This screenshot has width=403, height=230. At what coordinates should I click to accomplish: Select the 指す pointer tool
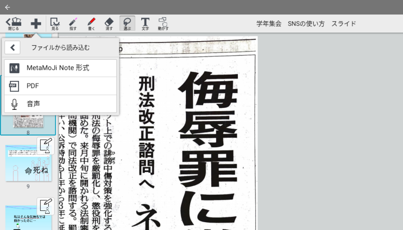[73, 24]
